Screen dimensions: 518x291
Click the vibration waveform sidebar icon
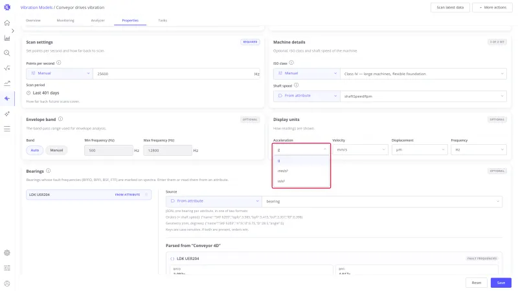(x=7, y=99)
